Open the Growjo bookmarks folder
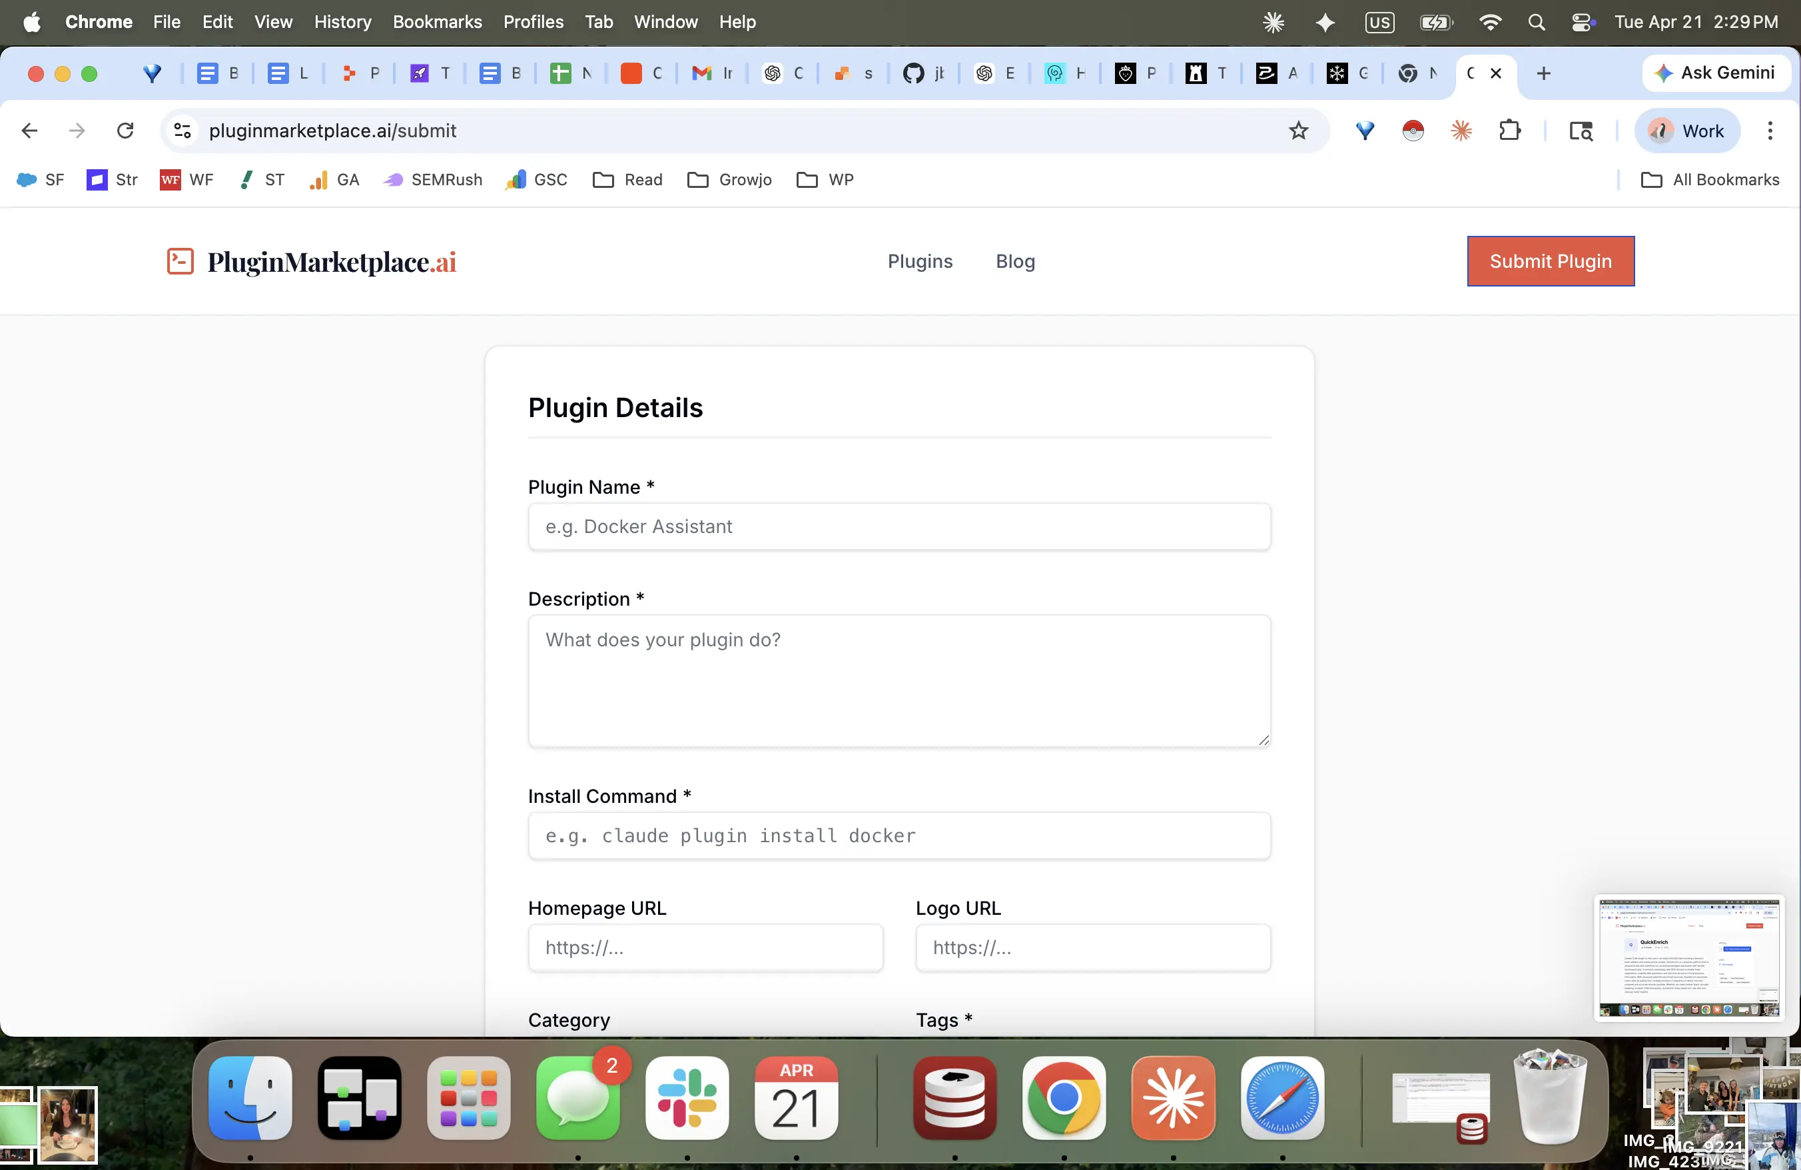The width and height of the screenshot is (1801, 1170). (x=729, y=179)
